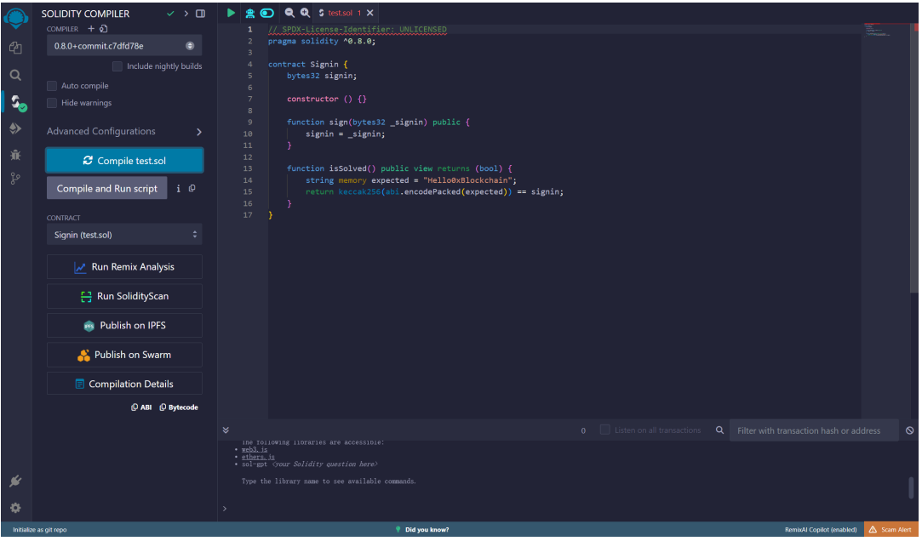Click Run Remix Analysis button
Screen dimensions: 922x541
124,267
